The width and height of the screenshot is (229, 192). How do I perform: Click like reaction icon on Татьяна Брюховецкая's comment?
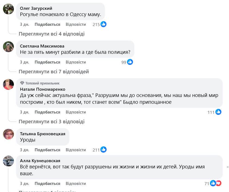click(103, 150)
